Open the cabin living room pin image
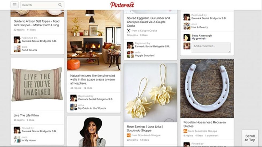The height and width of the screenshot is (147, 262). (x=94, y=40)
